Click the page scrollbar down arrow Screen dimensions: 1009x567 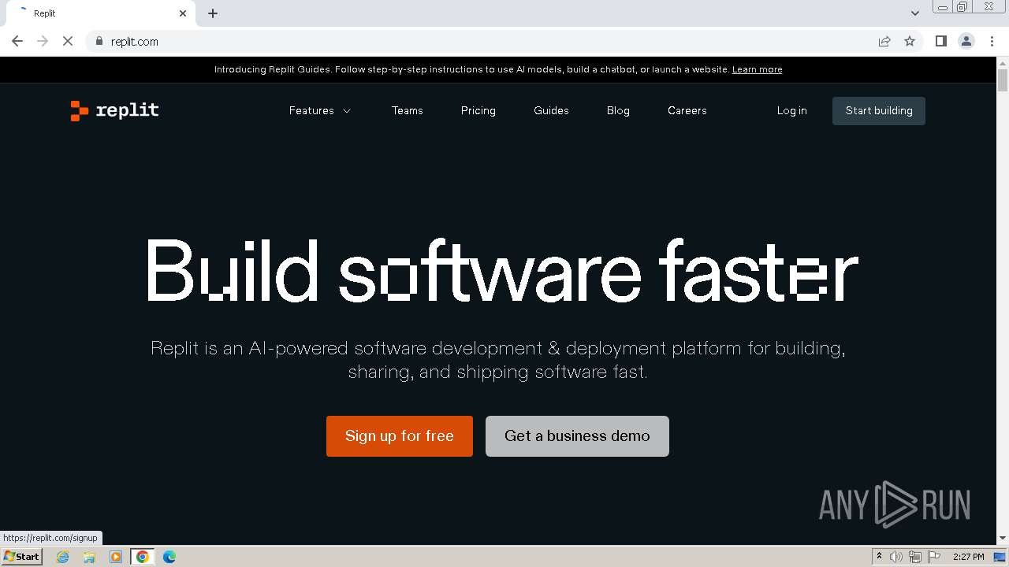(x=1003, y=538)
